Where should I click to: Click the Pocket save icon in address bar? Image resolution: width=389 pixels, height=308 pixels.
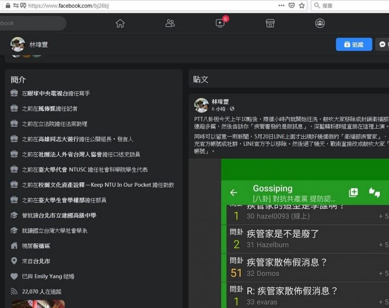(x=292, y=5)
